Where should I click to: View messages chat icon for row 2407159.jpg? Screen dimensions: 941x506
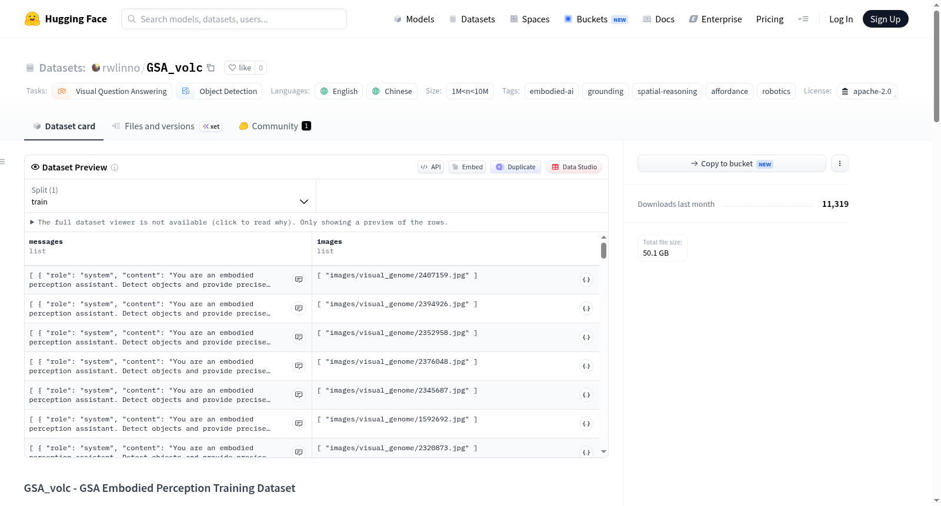299,280
